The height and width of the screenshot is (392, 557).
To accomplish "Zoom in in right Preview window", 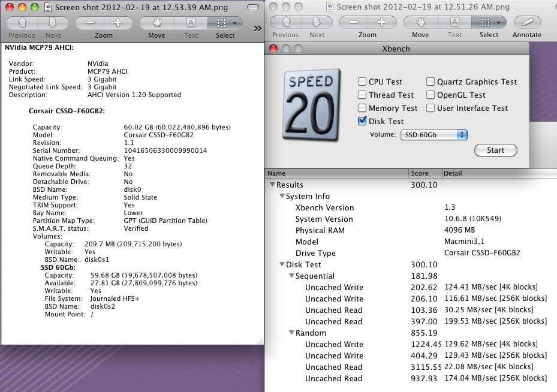I will [382, 22].
